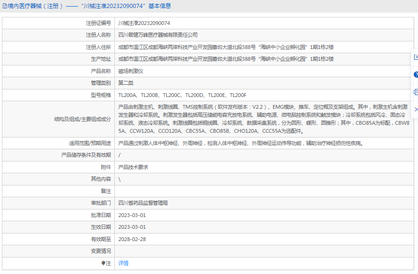Select model list starting with TL200A
The height and width of the screenshot is (274, 418).
(183, 95)
